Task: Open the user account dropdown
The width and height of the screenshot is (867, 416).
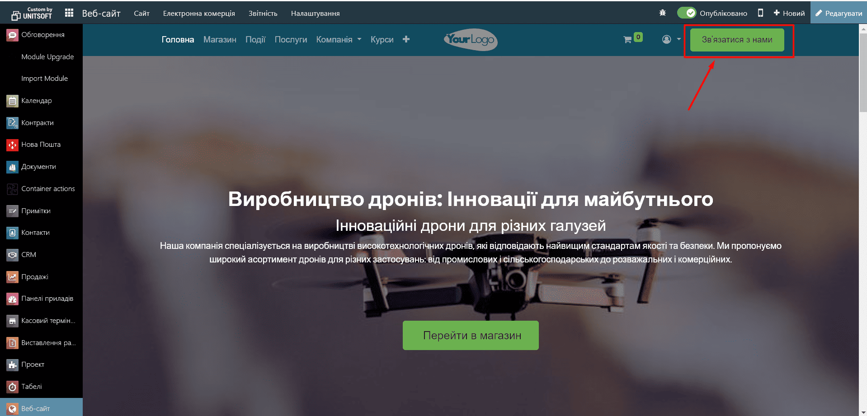Action: point(671,40)
